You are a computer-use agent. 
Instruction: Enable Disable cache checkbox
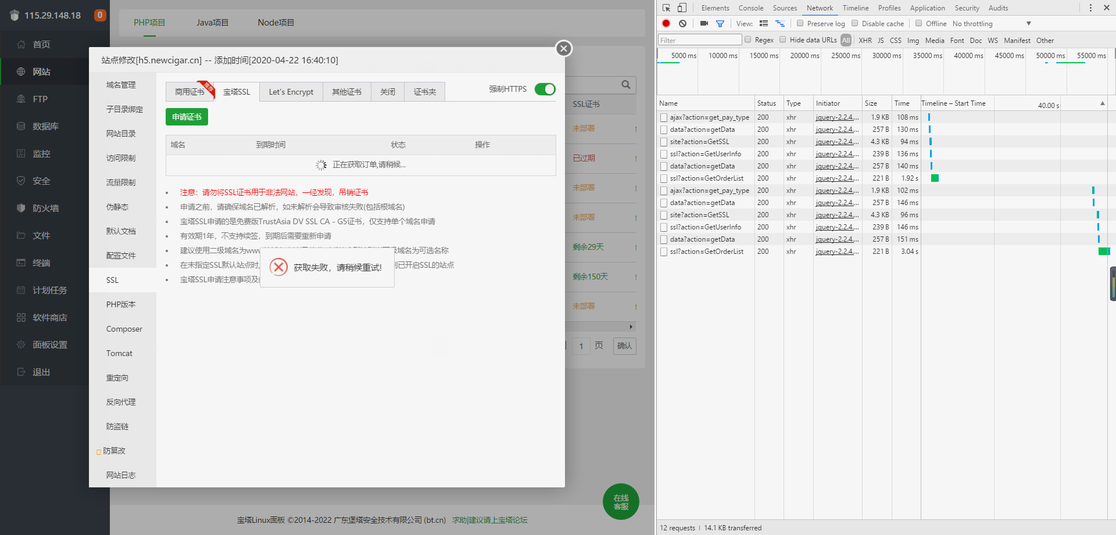855,23
